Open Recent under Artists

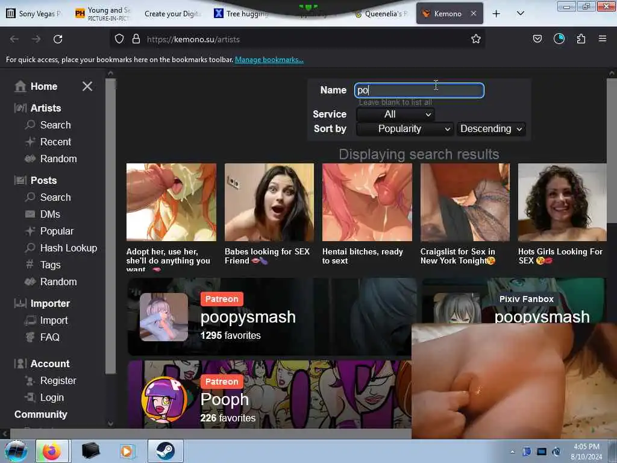(55, 142)
